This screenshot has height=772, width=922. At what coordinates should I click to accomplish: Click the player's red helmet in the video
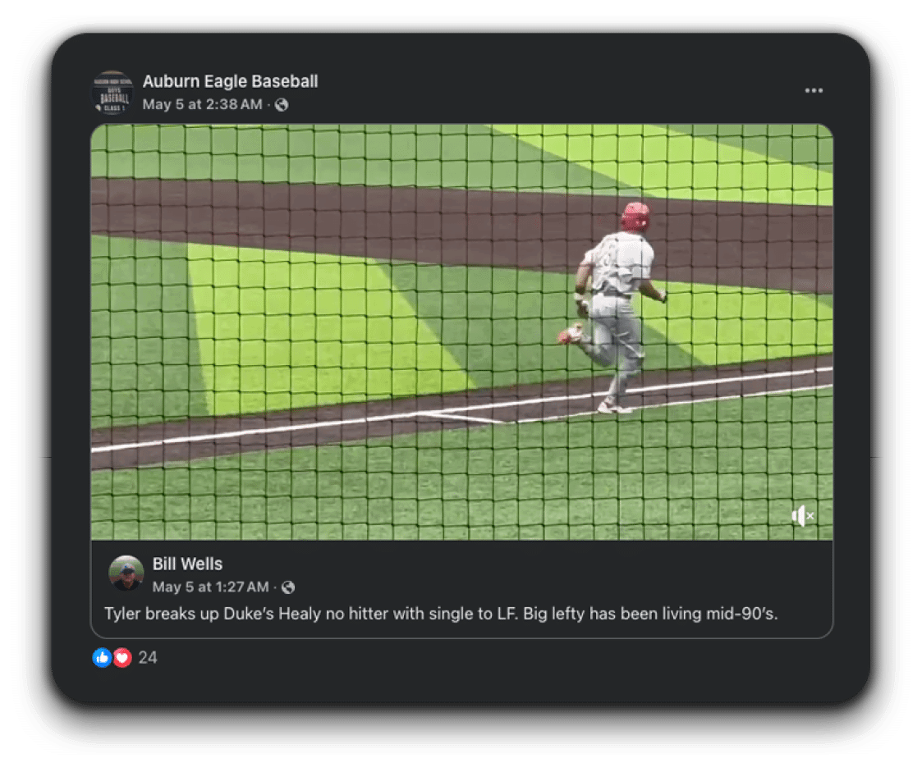point(635,216)
